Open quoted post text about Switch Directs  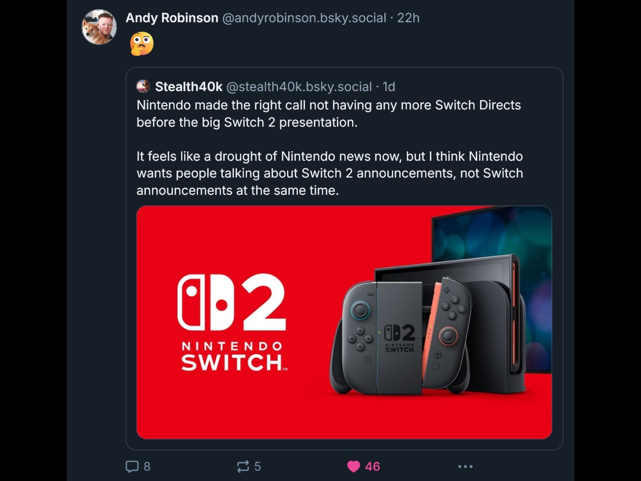coord(329,113)
